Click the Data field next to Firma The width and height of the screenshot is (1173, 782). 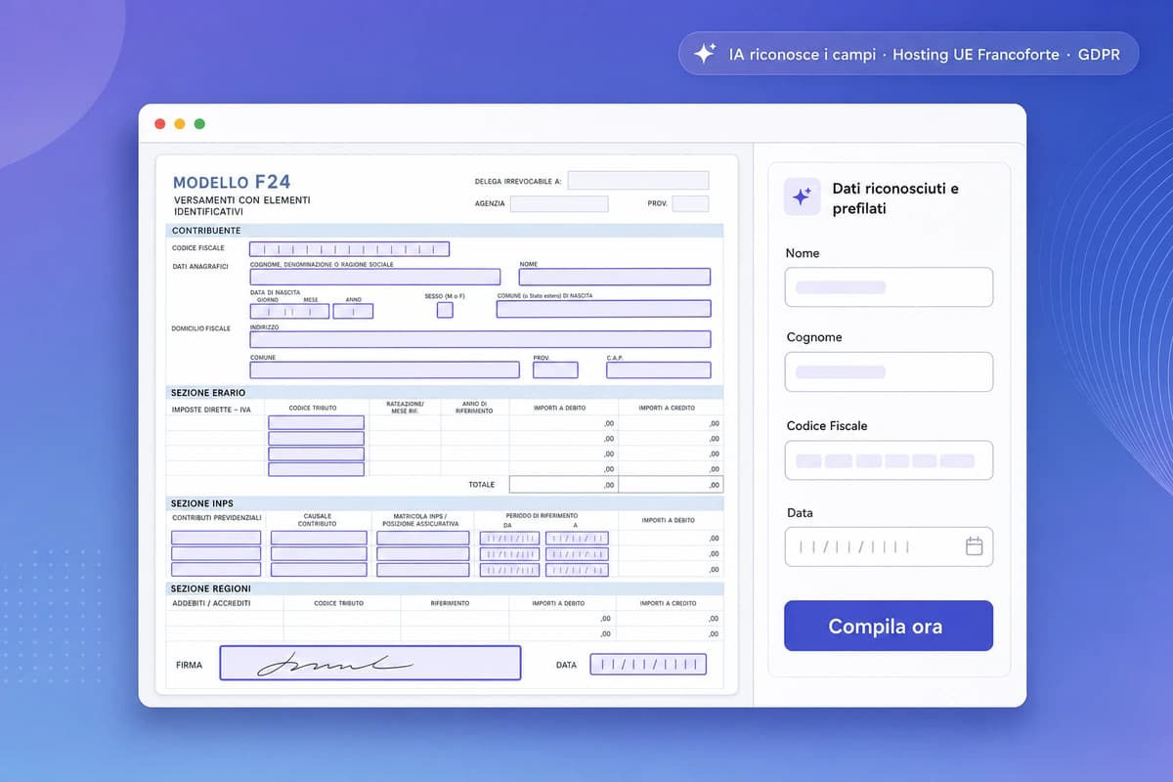click(648, 665)
